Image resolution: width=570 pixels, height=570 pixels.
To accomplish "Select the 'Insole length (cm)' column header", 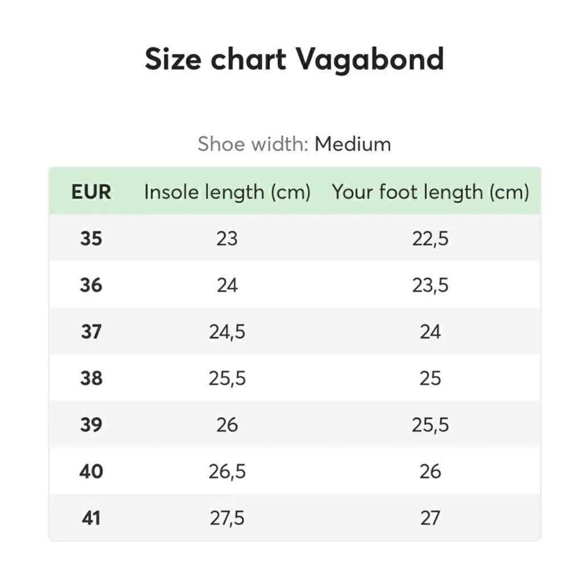I will click(227, 192).
